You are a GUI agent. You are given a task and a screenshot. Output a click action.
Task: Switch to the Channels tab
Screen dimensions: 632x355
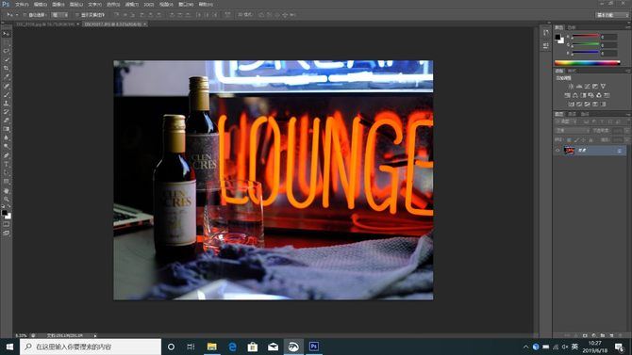click(572, 114)
